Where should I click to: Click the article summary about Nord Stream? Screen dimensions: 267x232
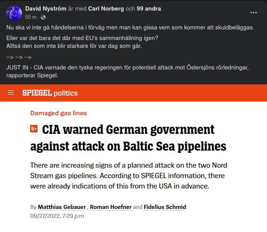pyautogui.click(x=128, y=175)
